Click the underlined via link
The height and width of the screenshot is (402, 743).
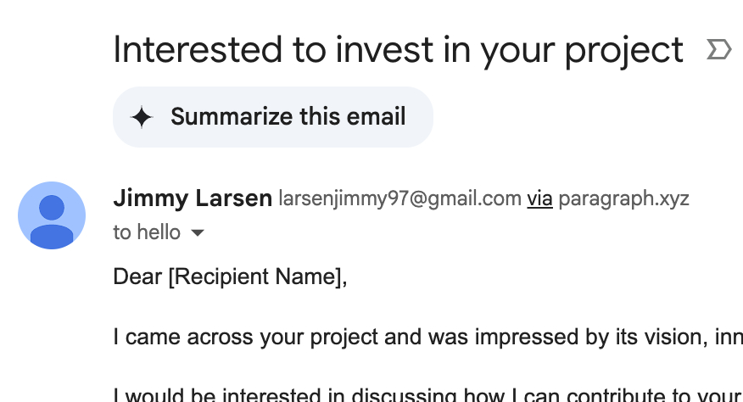tap(539, 198)
